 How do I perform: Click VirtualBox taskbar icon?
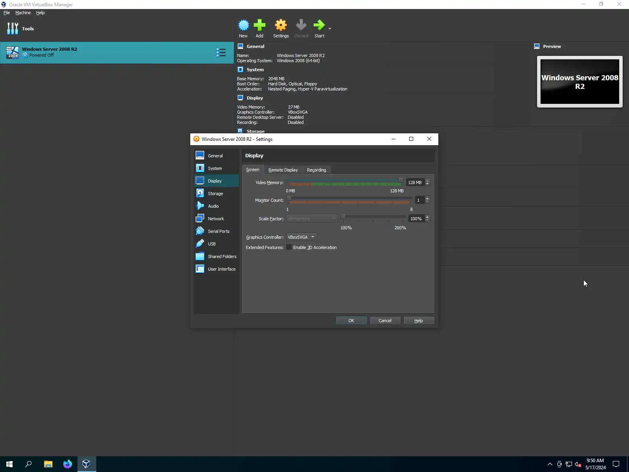tap(86, 464)
